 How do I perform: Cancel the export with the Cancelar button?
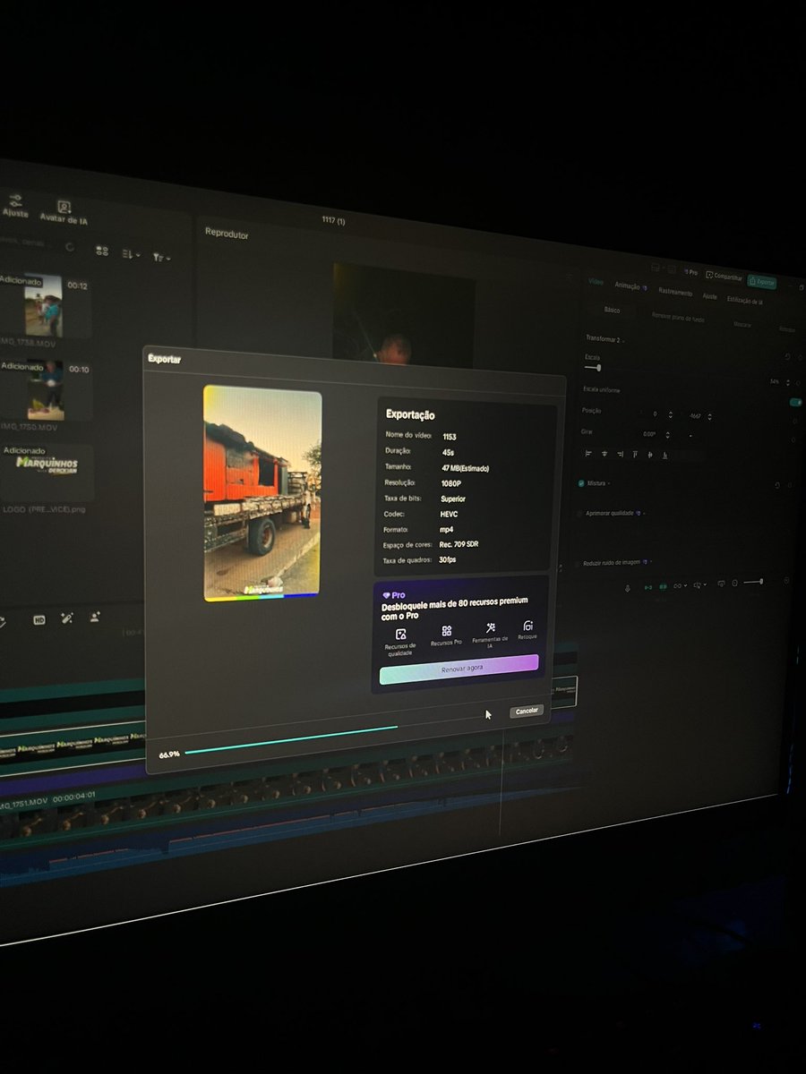coord(527,711)
